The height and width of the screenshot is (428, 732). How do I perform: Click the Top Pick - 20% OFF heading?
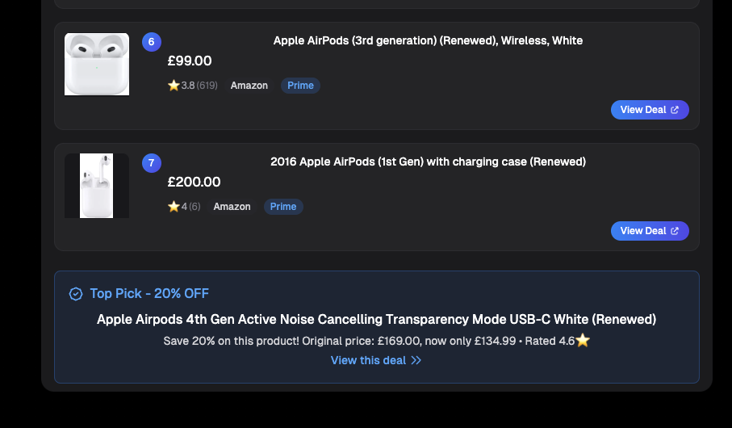pos(149,294)
